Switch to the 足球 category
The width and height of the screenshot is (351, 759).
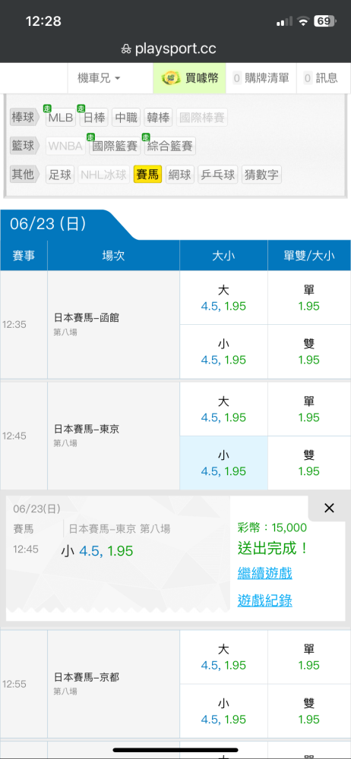coord(60,175)
